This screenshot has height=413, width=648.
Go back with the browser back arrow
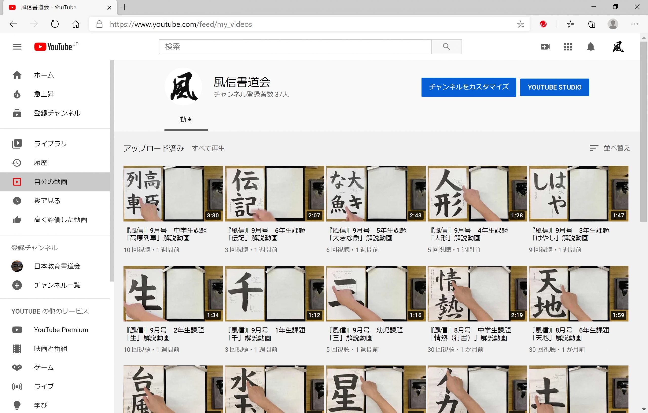tap(13, 24)
